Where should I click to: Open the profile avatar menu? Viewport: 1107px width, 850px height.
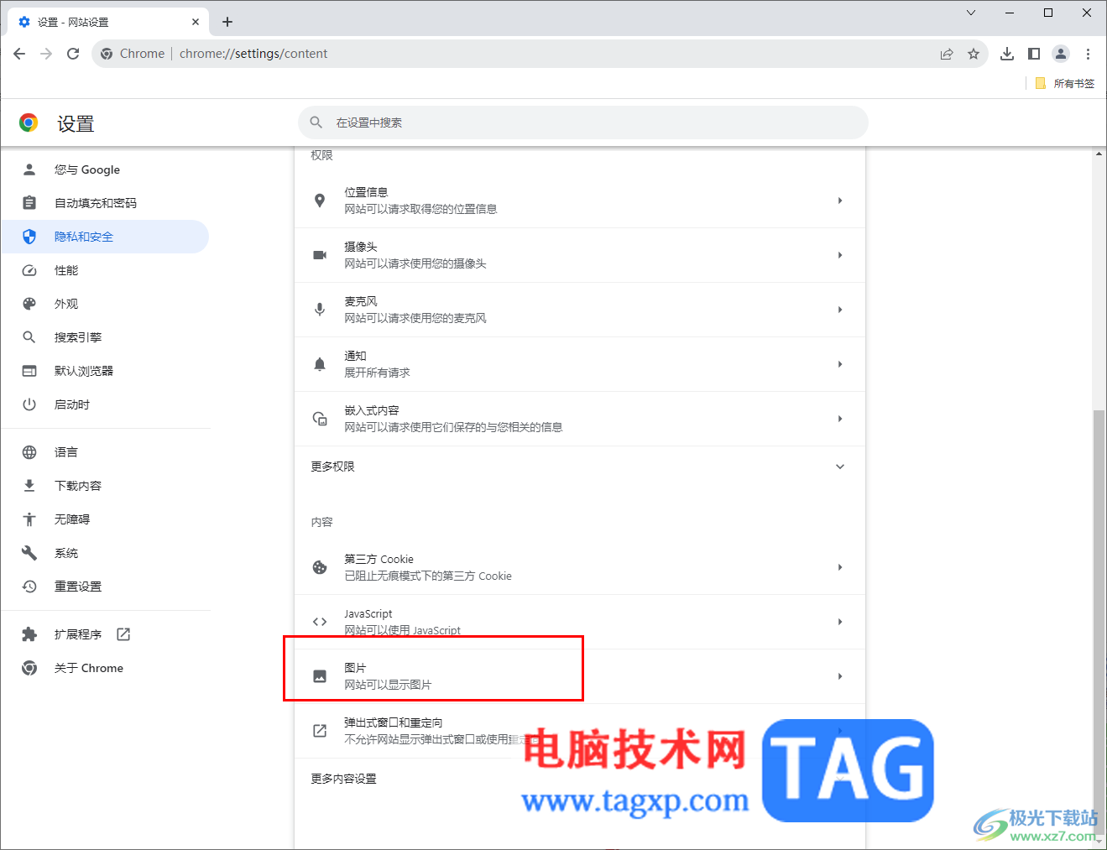pos(1061,54)
